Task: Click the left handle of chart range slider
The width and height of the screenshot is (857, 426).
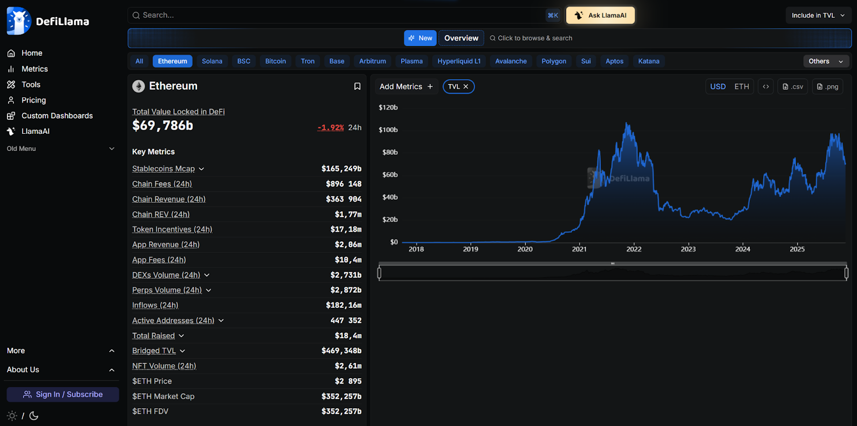Action: tap(379, 273)
